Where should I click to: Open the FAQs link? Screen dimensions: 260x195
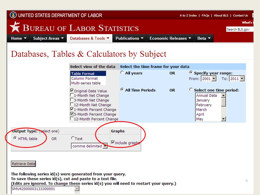[x=205, y=15]
